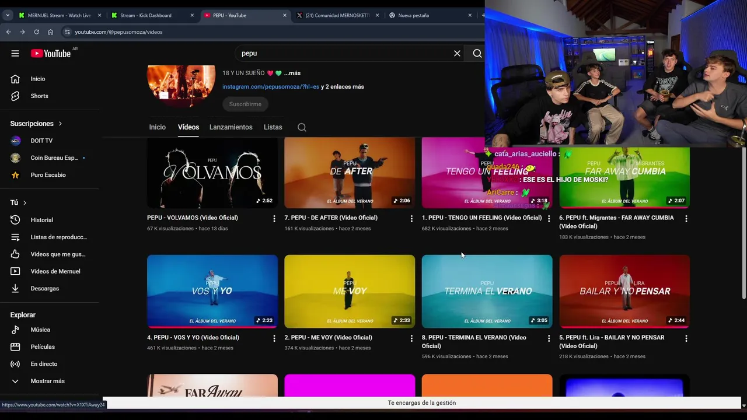Open the 'y 2 enlaces más' link

click(343, 87)
